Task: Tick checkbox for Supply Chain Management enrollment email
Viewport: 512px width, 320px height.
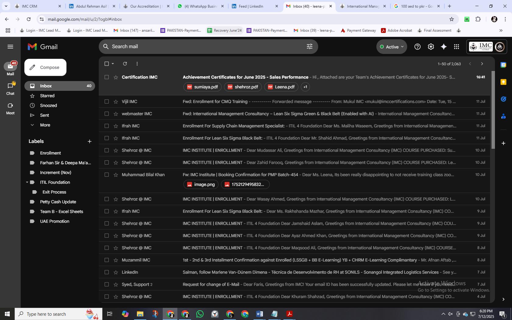Action: 106,126
